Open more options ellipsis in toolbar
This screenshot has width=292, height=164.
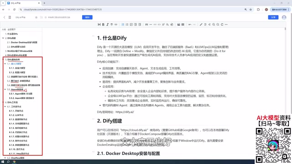click(226, 25)
